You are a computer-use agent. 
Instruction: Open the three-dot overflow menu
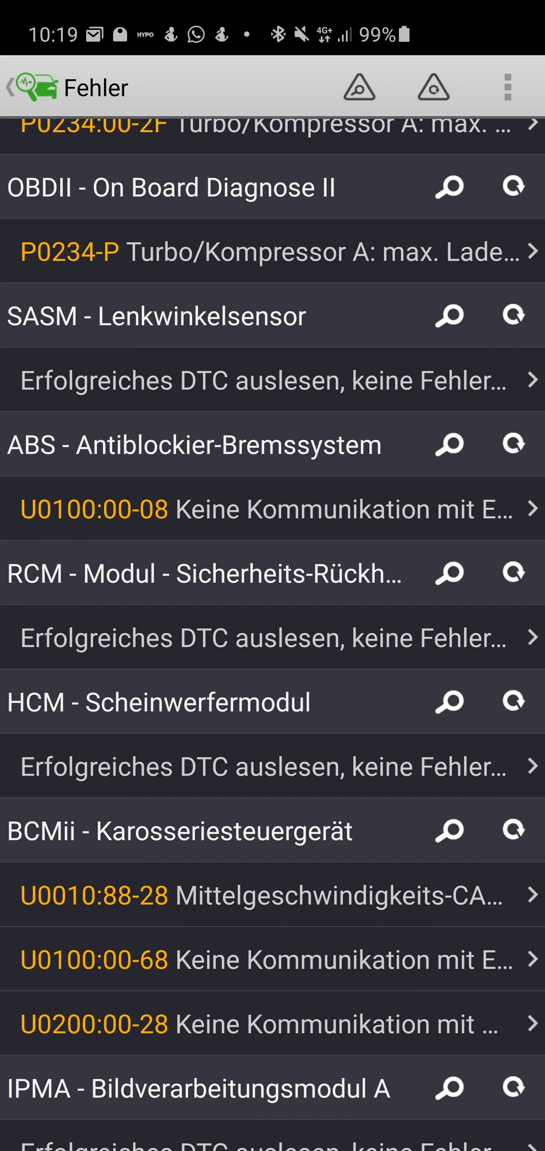(x=508, y=87)
